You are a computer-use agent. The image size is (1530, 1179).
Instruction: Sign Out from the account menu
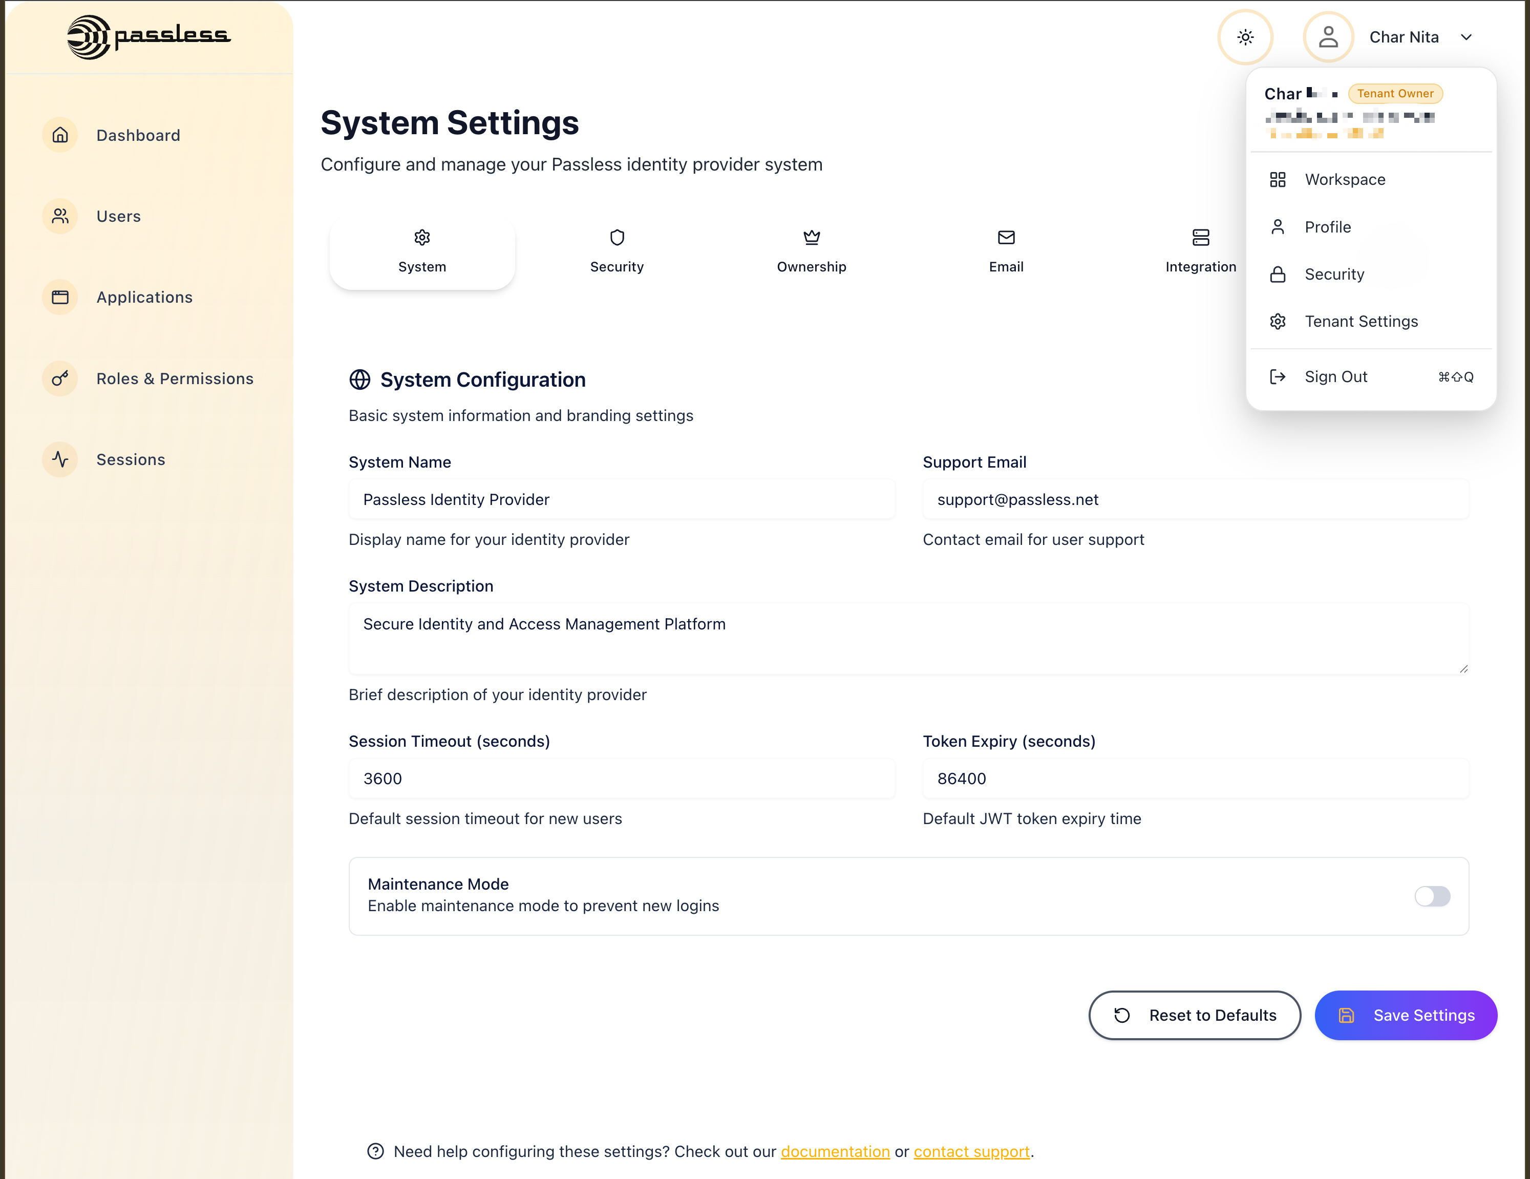pyautogui.click(x=1371, y=377)
